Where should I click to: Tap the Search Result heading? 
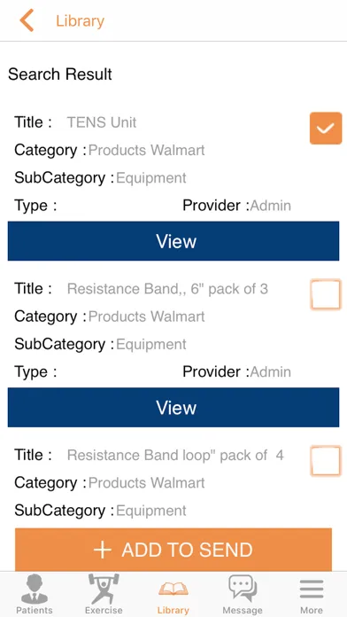coord(60,74)
